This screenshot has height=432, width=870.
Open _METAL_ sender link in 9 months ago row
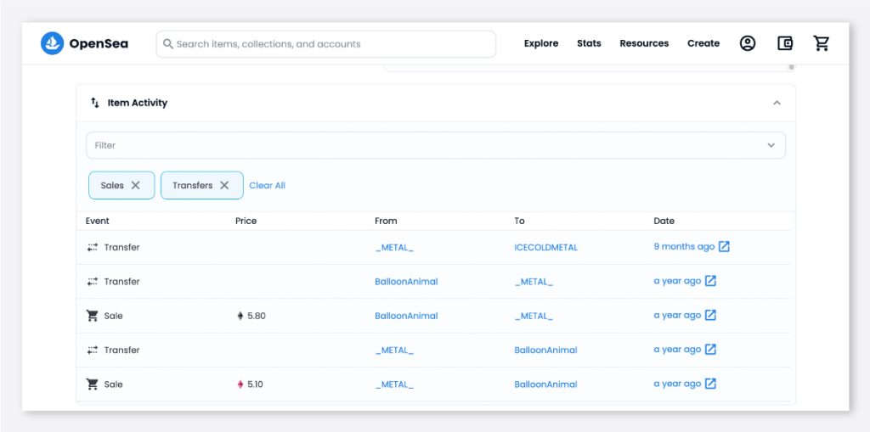(x=394, y=247)
